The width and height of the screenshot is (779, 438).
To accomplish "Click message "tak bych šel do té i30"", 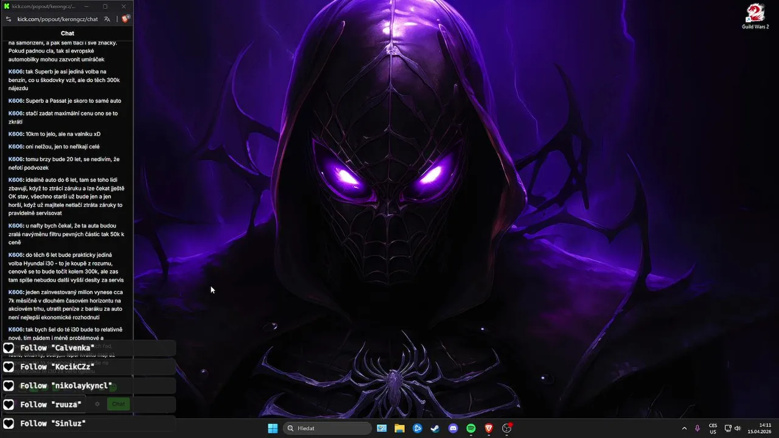I will tap(66, 333).
